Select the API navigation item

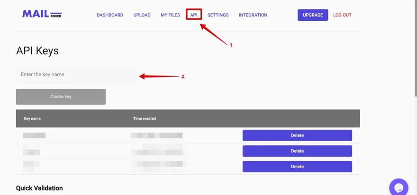click(194, 15)
